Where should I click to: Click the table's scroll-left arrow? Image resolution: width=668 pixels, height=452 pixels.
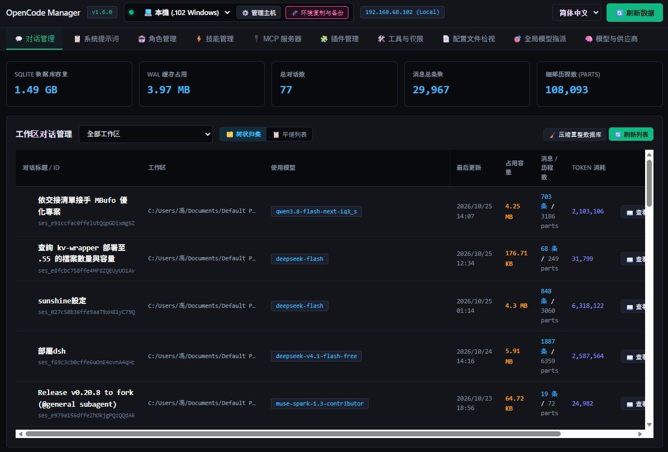tap(20, 434)
